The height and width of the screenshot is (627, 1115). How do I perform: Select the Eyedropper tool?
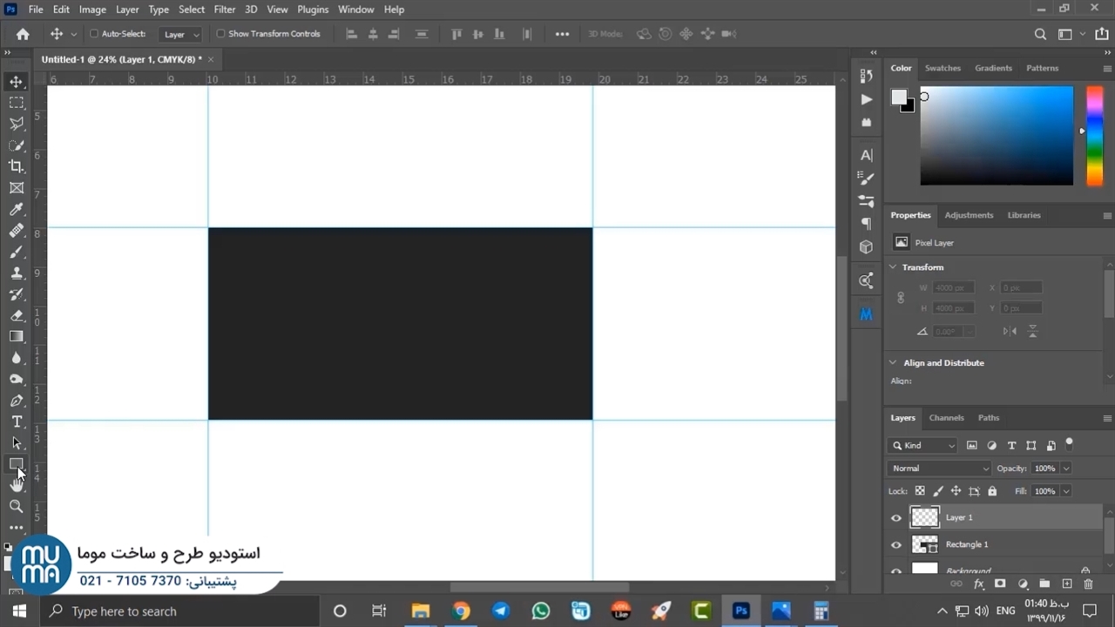tap(17, 209)
